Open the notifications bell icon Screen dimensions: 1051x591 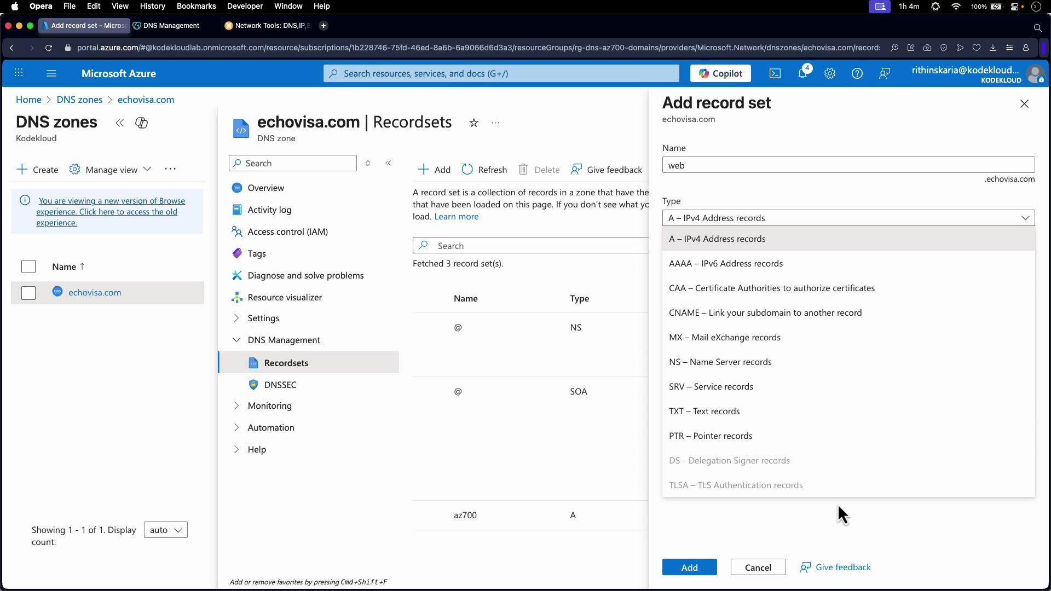[x=802, y=73]
